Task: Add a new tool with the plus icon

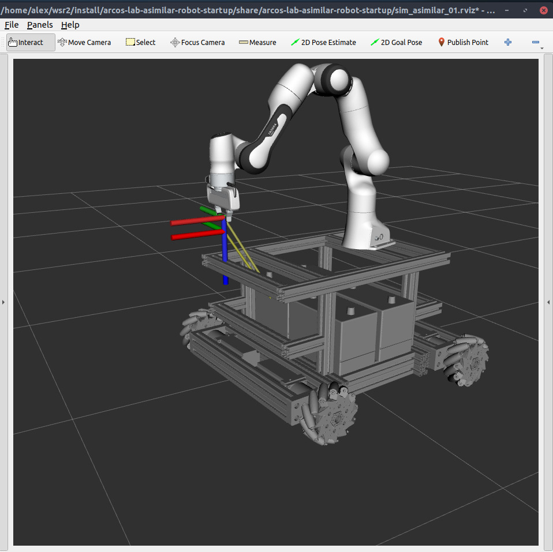Action: 508,42
